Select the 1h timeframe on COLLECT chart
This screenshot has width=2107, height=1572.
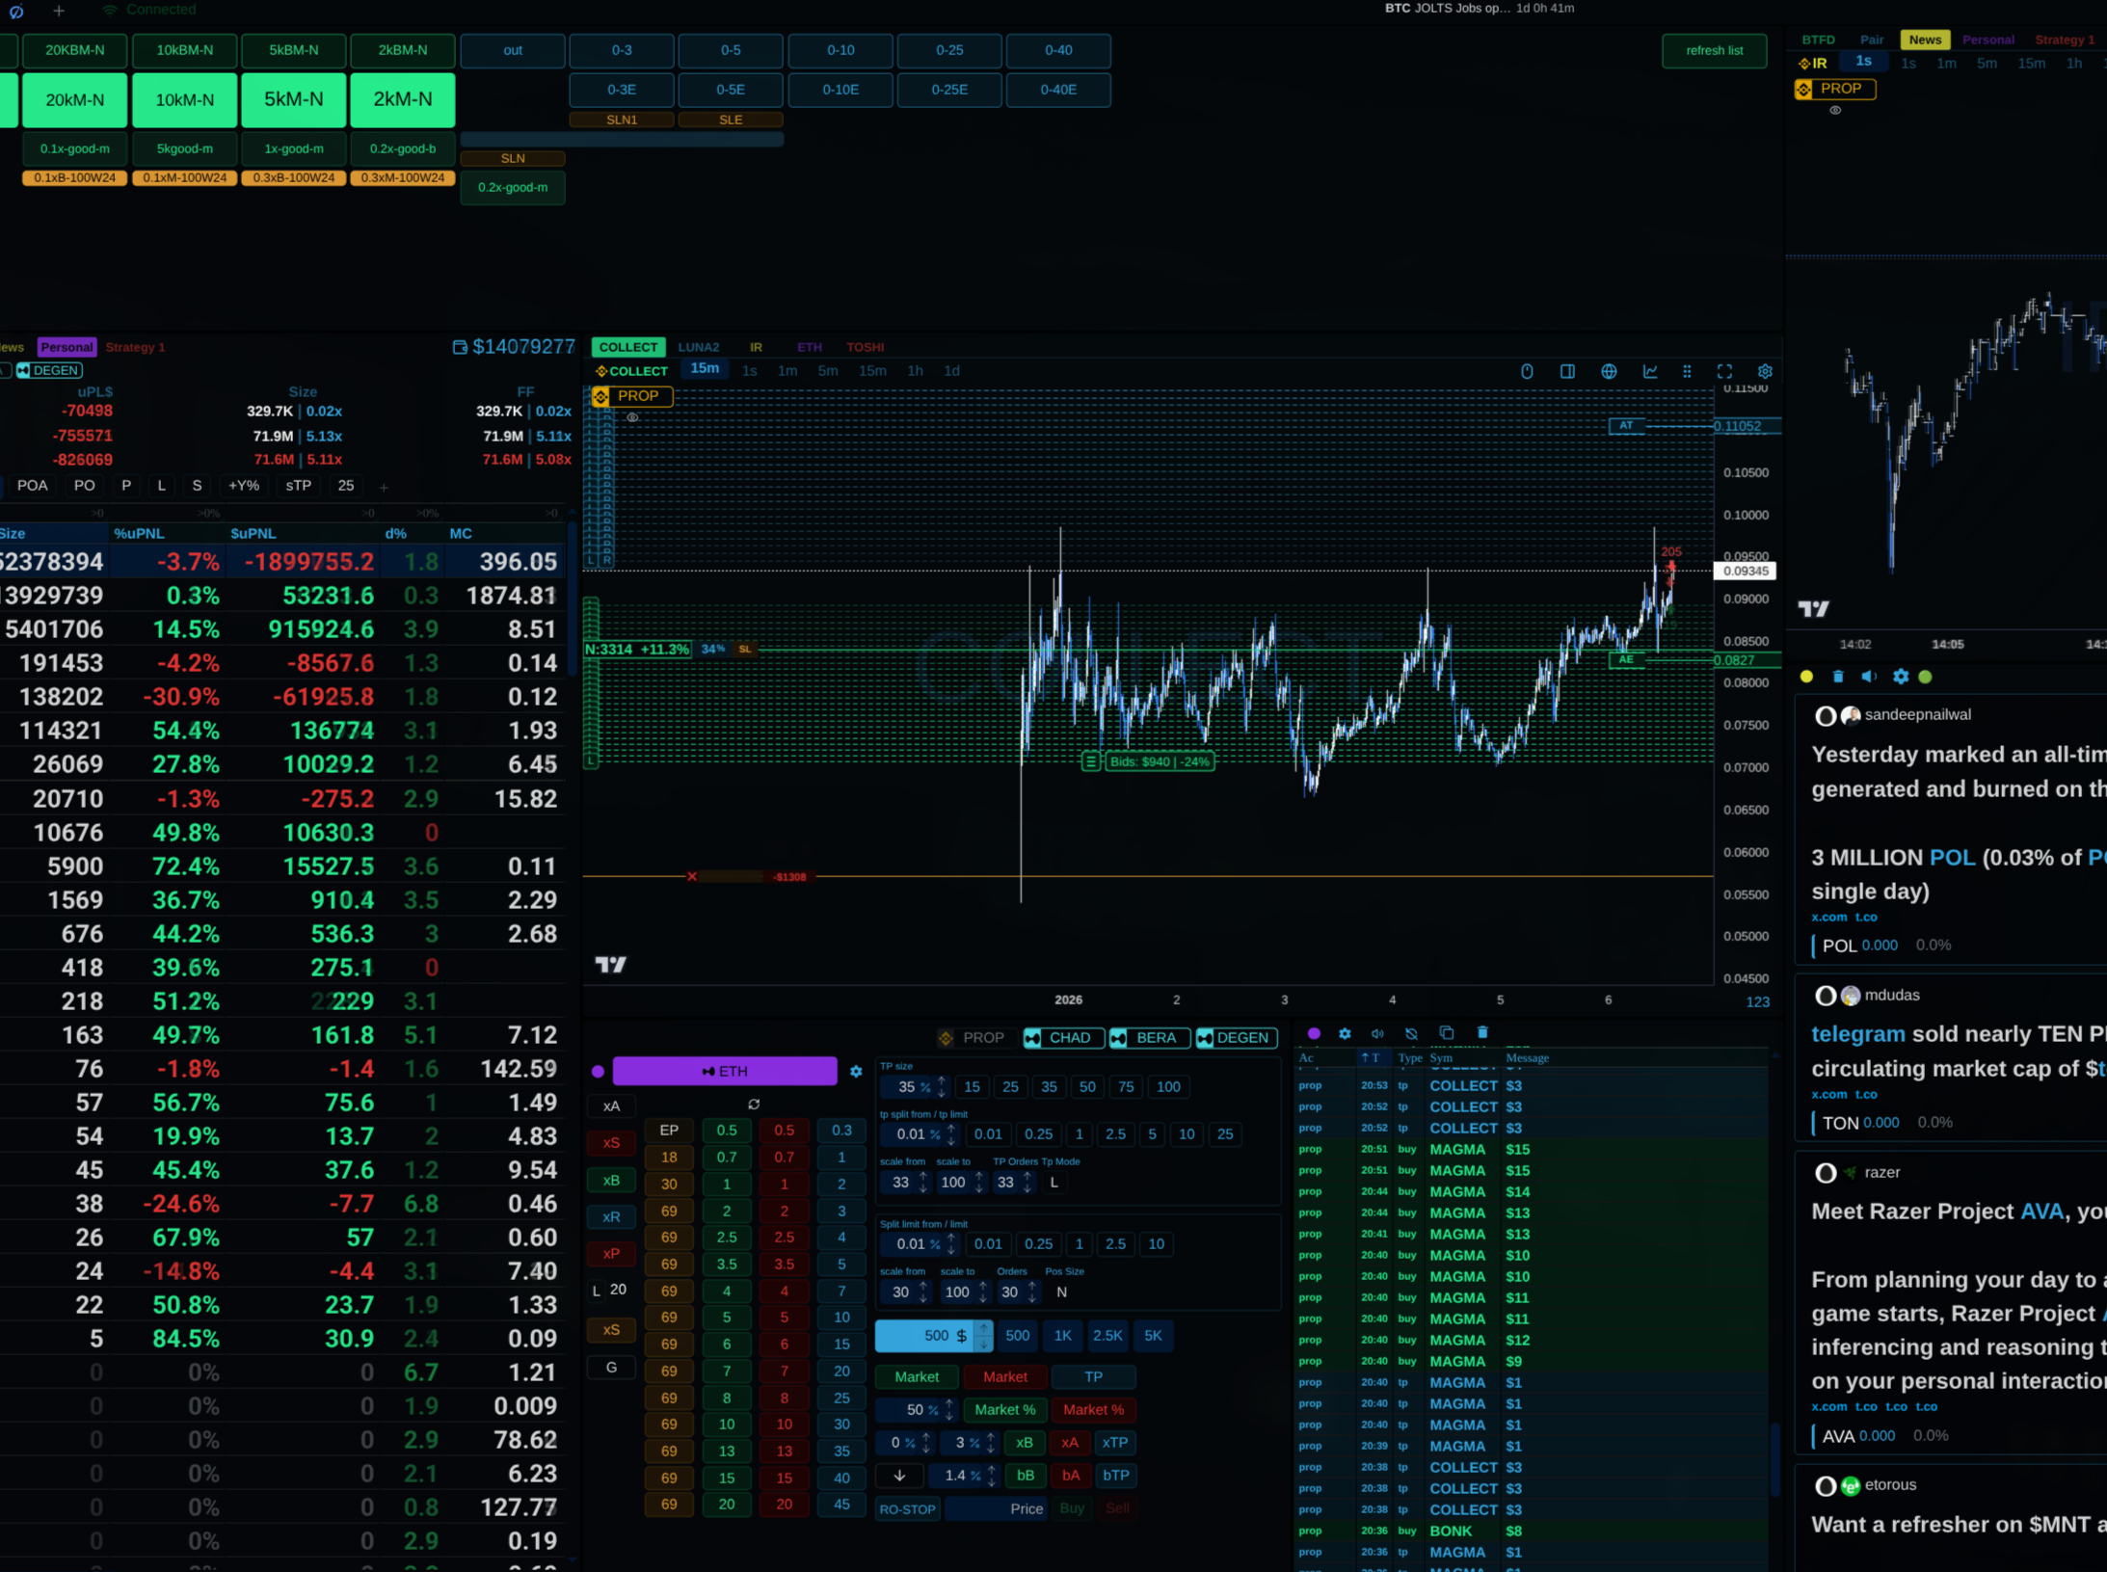pos(915,371)
